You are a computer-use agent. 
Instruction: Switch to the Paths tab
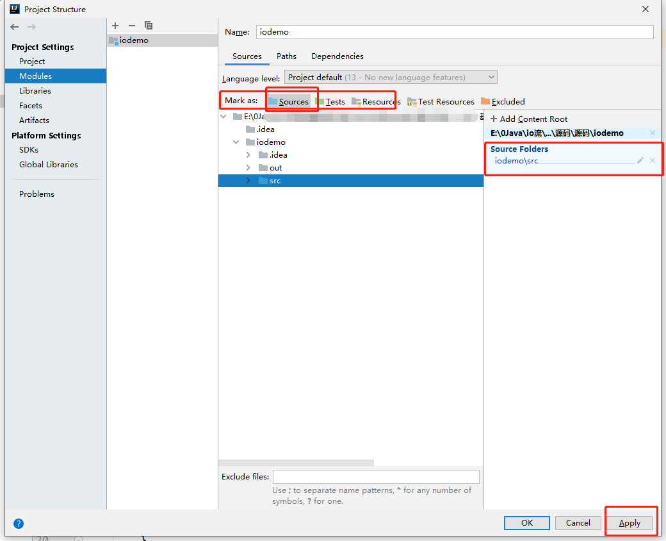pos(286,56)
